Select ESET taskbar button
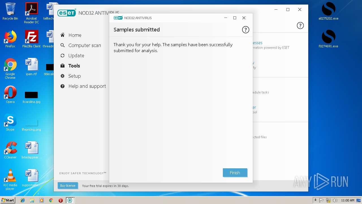 (x=70, y=200)
